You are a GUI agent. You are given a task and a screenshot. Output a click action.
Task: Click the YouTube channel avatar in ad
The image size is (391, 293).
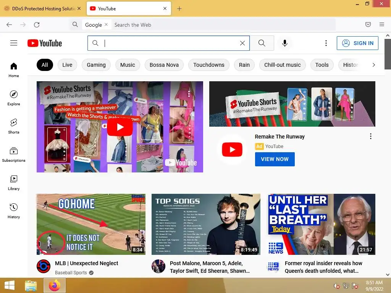coord(232,150)
